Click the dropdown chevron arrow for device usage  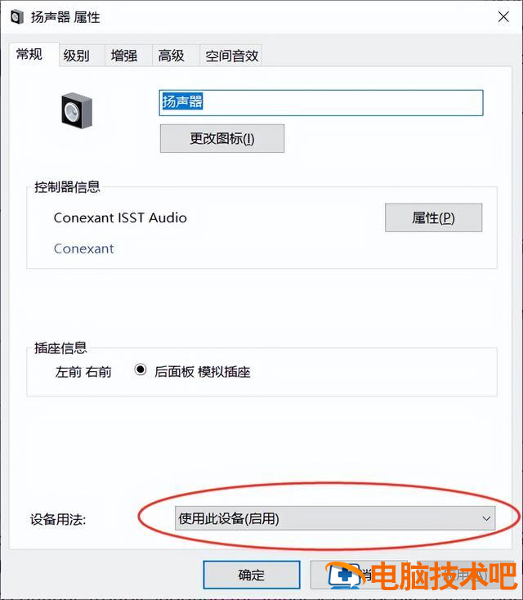click(x=486, y=518)
